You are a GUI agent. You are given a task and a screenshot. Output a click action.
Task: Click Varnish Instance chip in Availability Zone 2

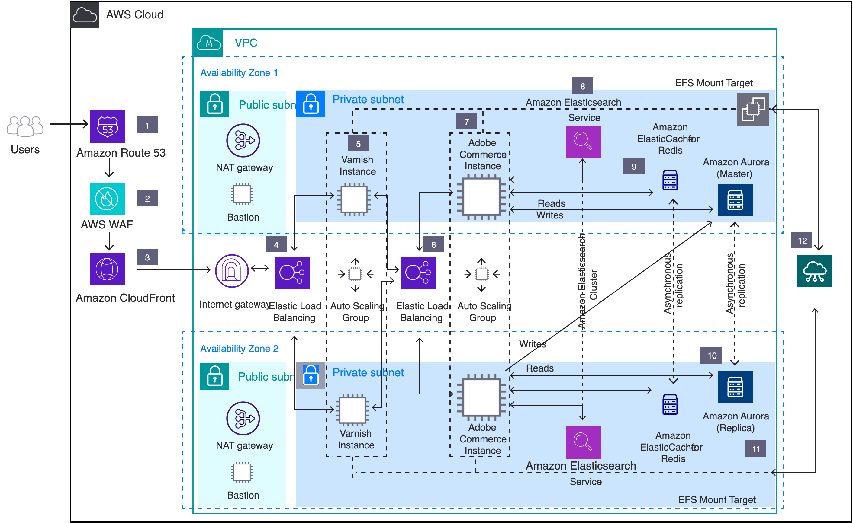[x=353, y=410]
